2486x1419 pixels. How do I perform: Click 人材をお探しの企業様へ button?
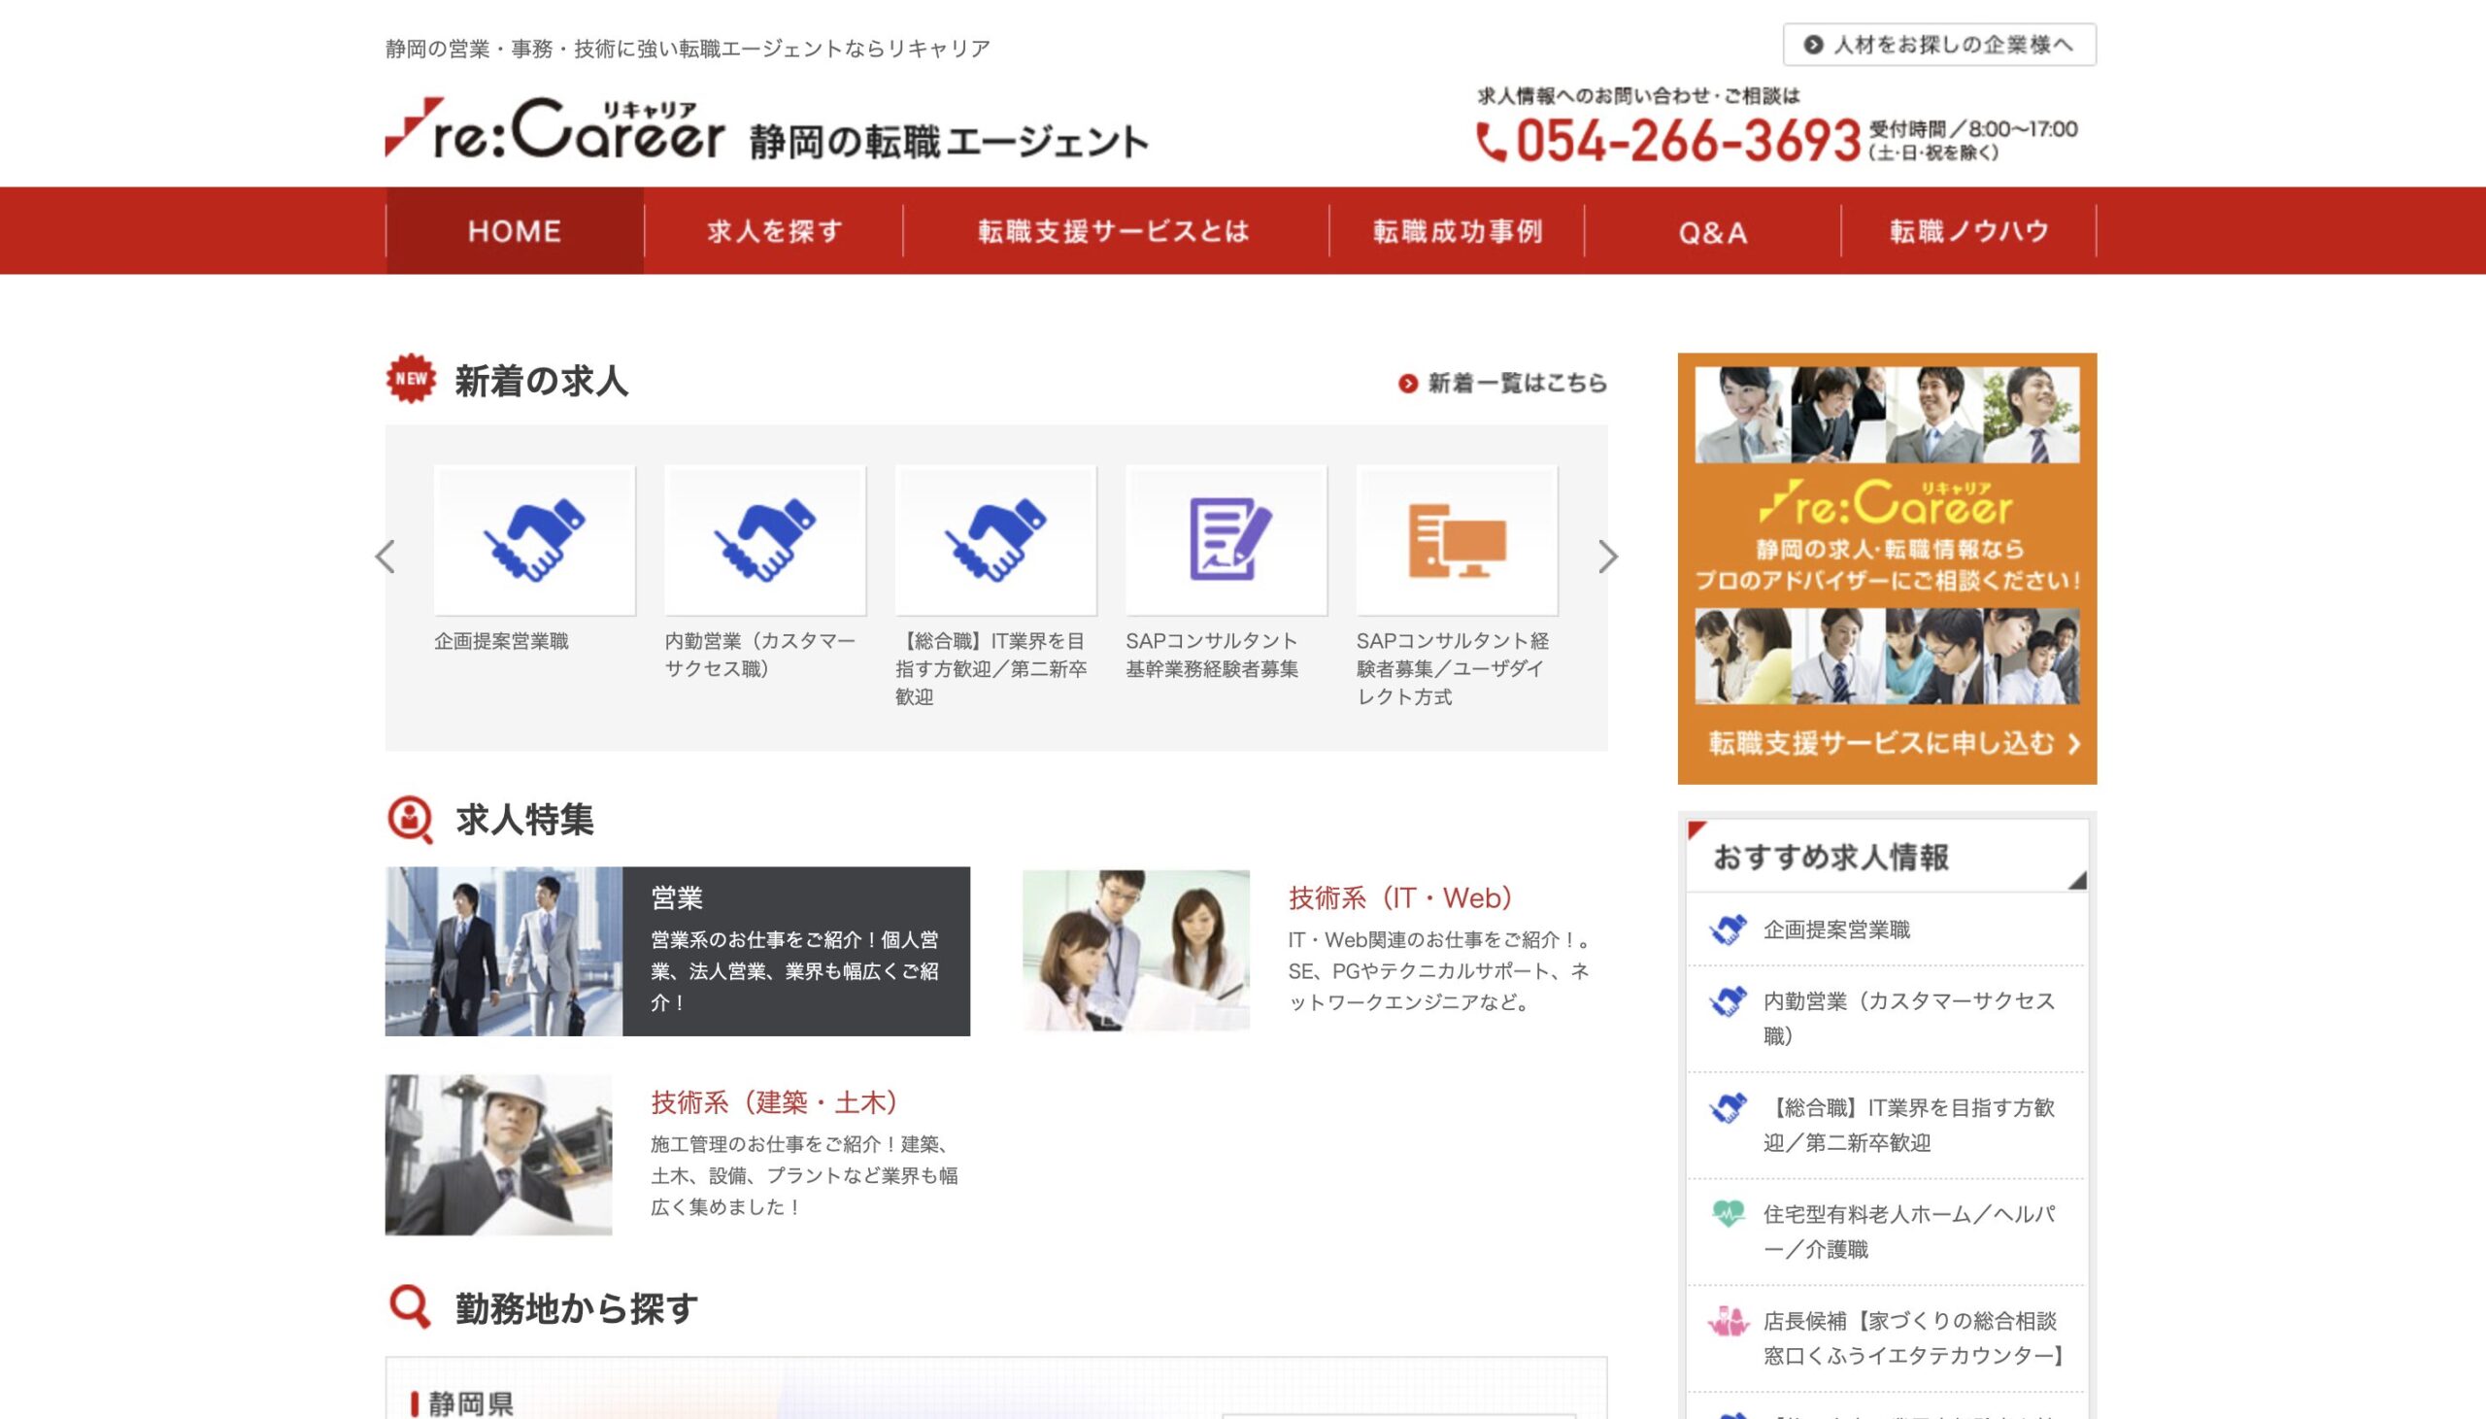[1939, 45]
